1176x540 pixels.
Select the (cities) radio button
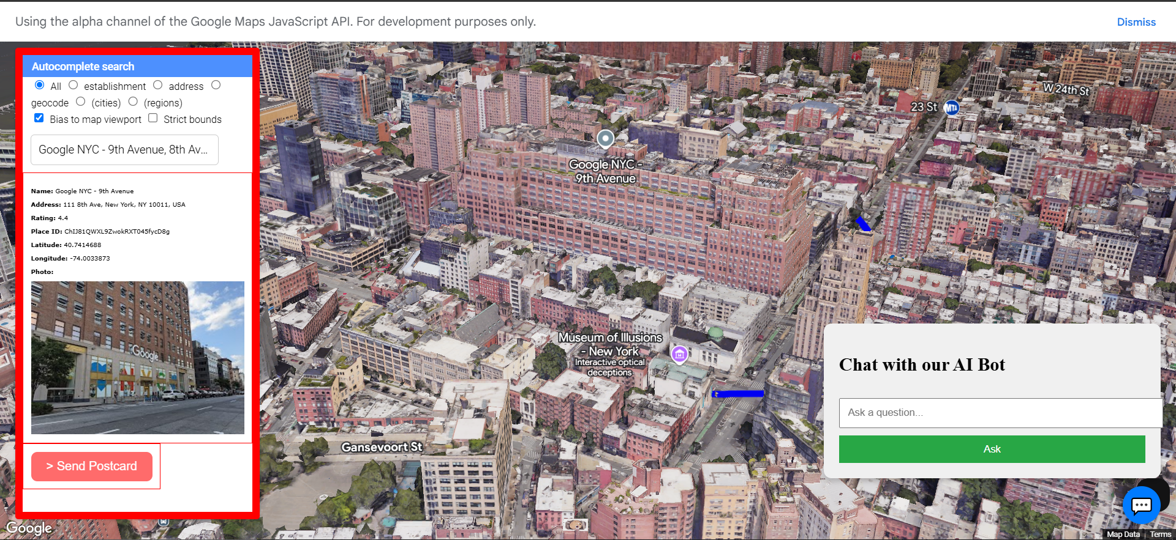pos(80,102)
